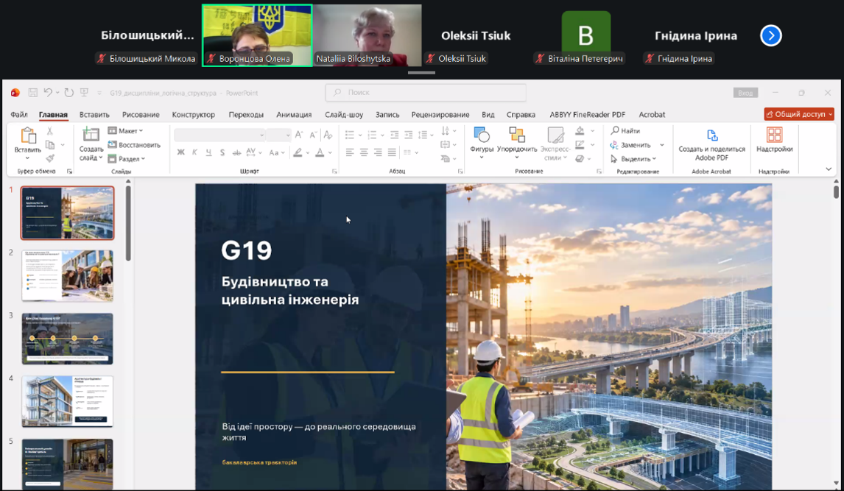Toggle strikethrough formatting

pos(236,152)
